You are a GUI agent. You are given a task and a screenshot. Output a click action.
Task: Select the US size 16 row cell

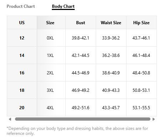[x=22, y=73]
